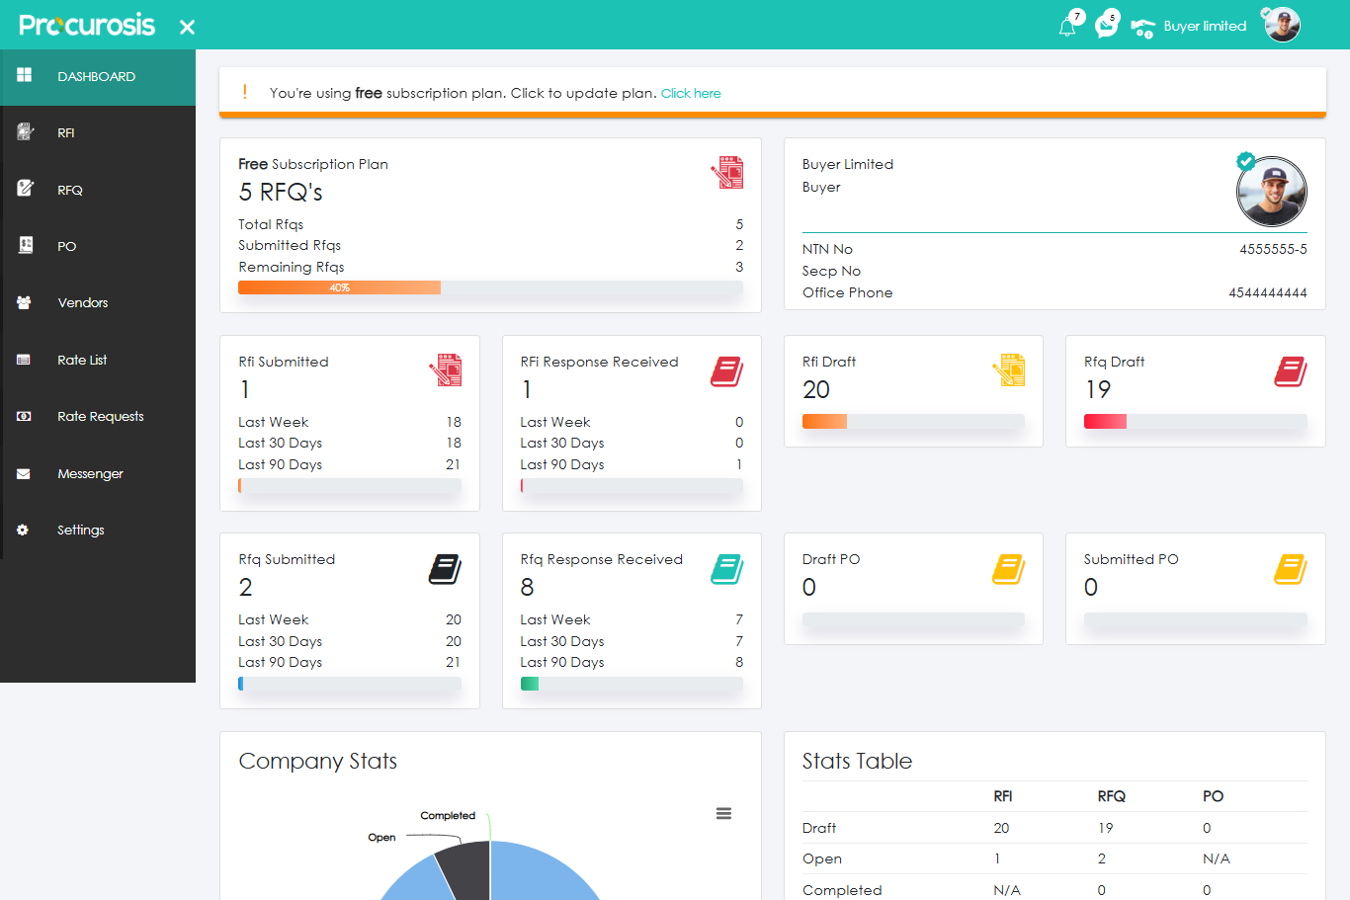Image resolution: width=1350 pixels, height=900 pixels.
Task: Go to the Dashboard menu item
Action: [96, 77]
